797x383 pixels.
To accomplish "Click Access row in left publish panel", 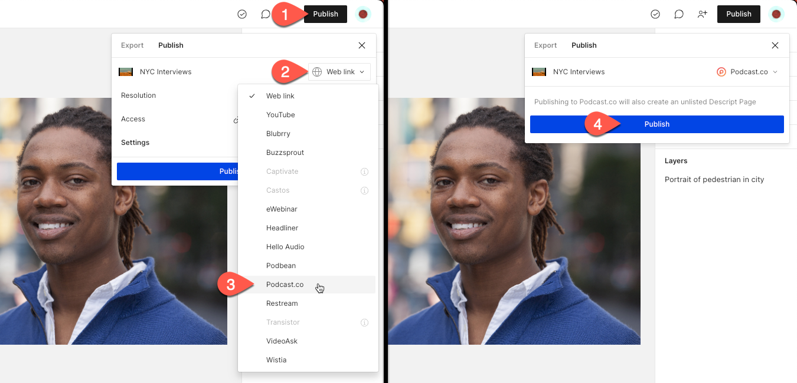I will click(175, 119).
